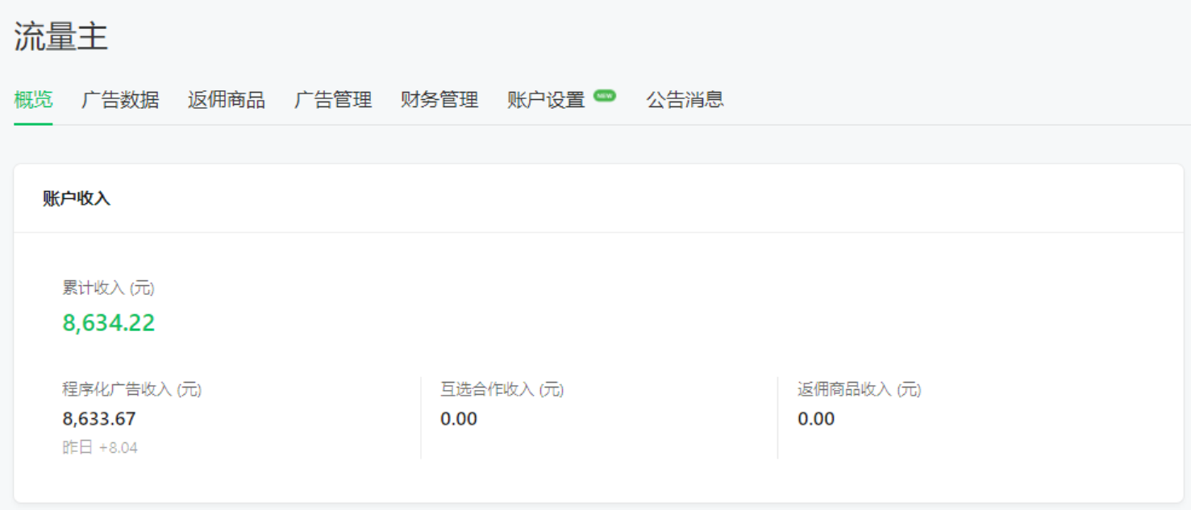Click the total income value 8,634.22
This screenshot has width=1191, height=510.
(x=109, y=323)
